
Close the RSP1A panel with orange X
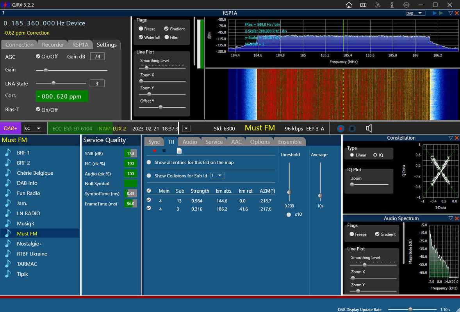click(457, 13)
